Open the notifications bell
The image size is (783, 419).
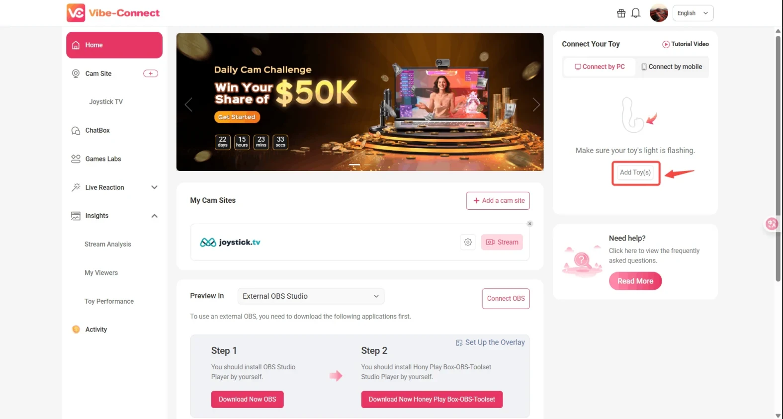(635, 13)
